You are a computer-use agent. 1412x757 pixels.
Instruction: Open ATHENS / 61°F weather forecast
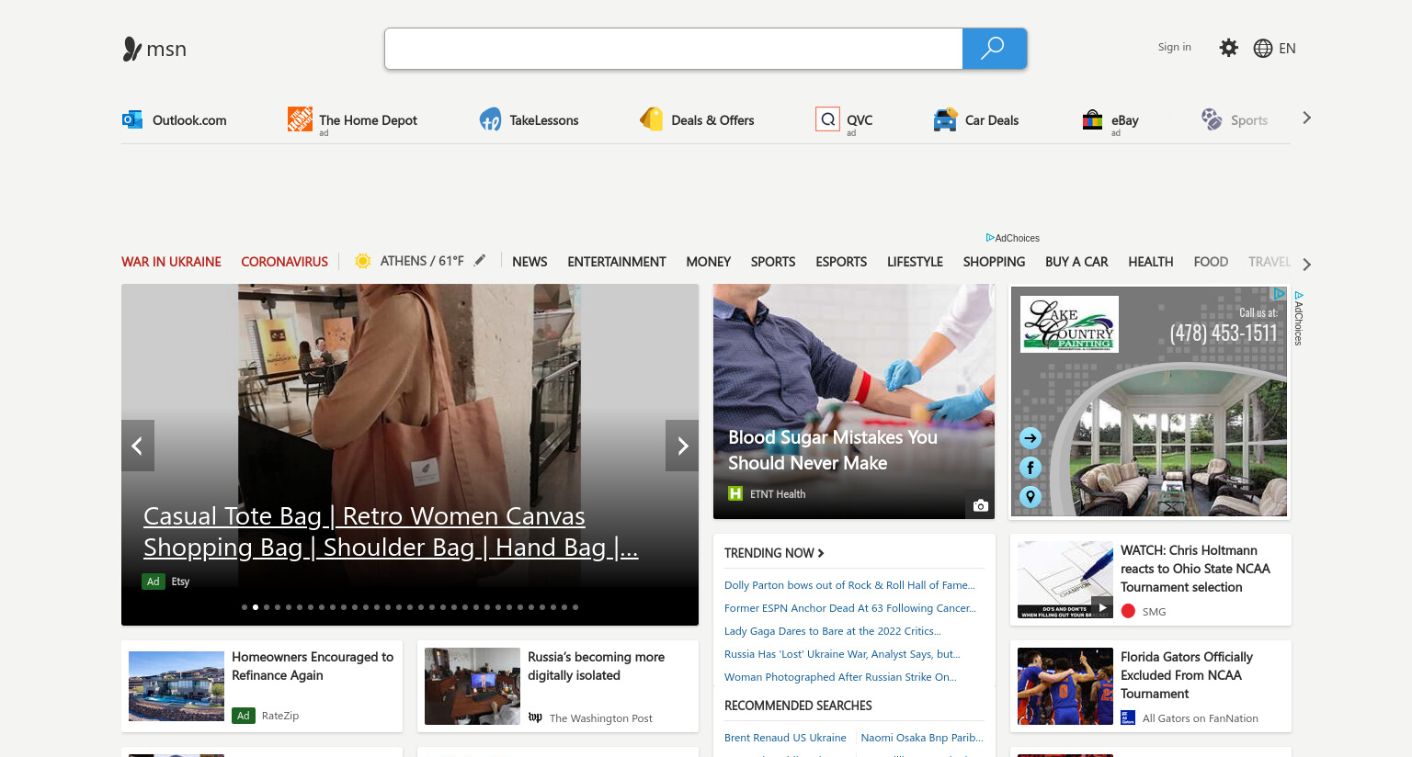(422, 261)
